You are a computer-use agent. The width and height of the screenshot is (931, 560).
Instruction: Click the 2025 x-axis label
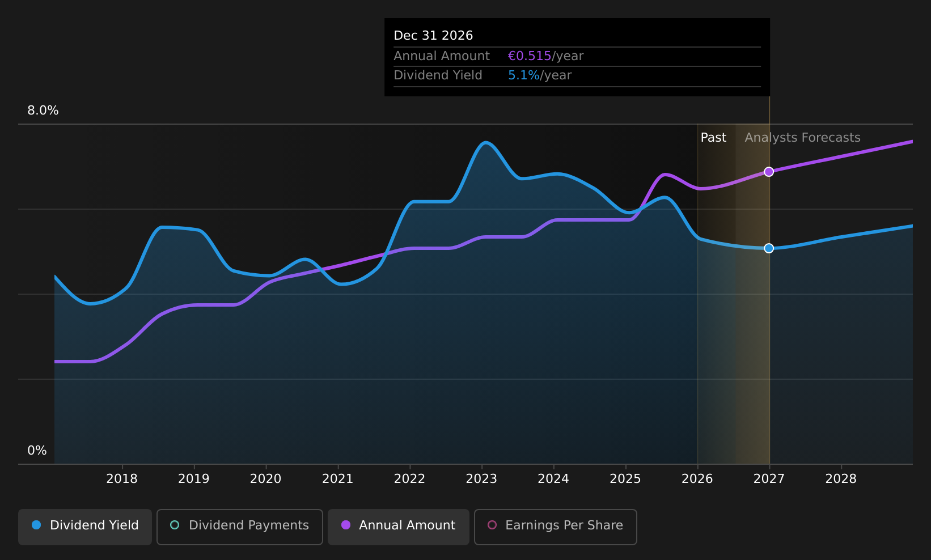pyautogui.click(x=625, y=479)
